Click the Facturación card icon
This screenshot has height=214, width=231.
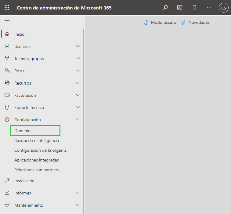[x=7, y=95]
